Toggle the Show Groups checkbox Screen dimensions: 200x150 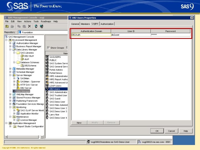[48, 47]
